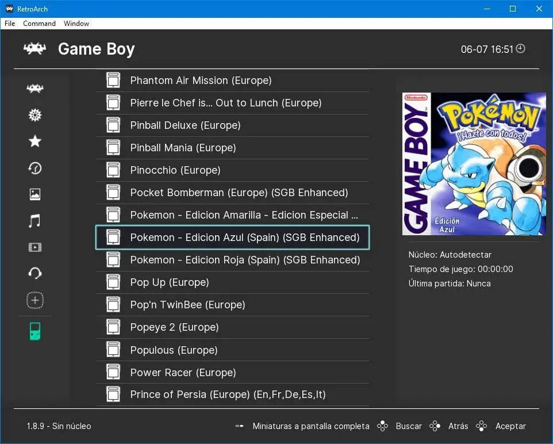The image size is (553, 444).
Task: Open the Window menu
Action: coord(76,24)
